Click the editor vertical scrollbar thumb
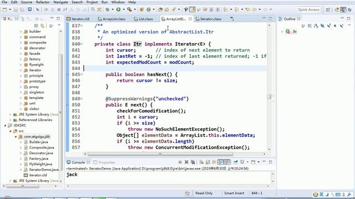The image size is (355, 199). click(x=269, y=97)
